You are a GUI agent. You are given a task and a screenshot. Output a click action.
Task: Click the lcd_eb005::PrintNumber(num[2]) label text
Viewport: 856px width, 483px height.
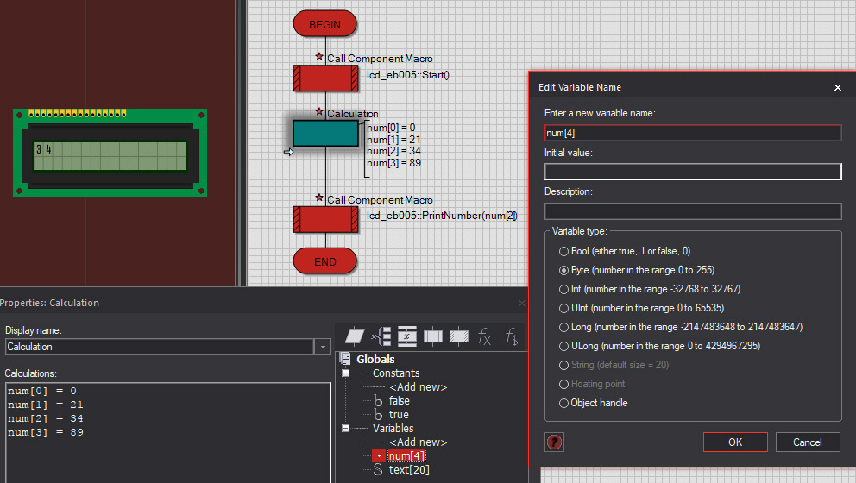coord(442,216)
